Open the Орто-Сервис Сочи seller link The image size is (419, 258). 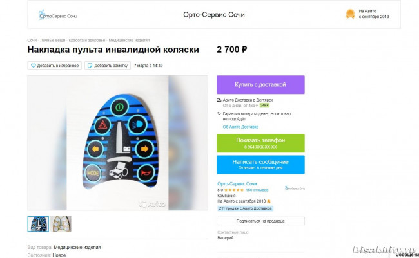[237, 184]
